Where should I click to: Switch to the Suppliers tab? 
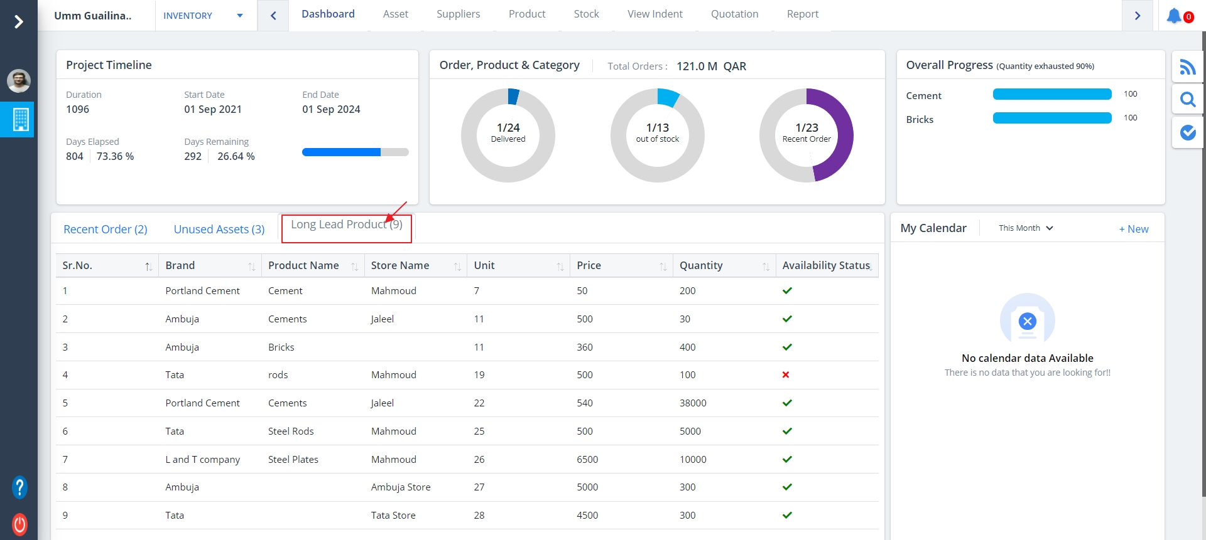[458, 14]
